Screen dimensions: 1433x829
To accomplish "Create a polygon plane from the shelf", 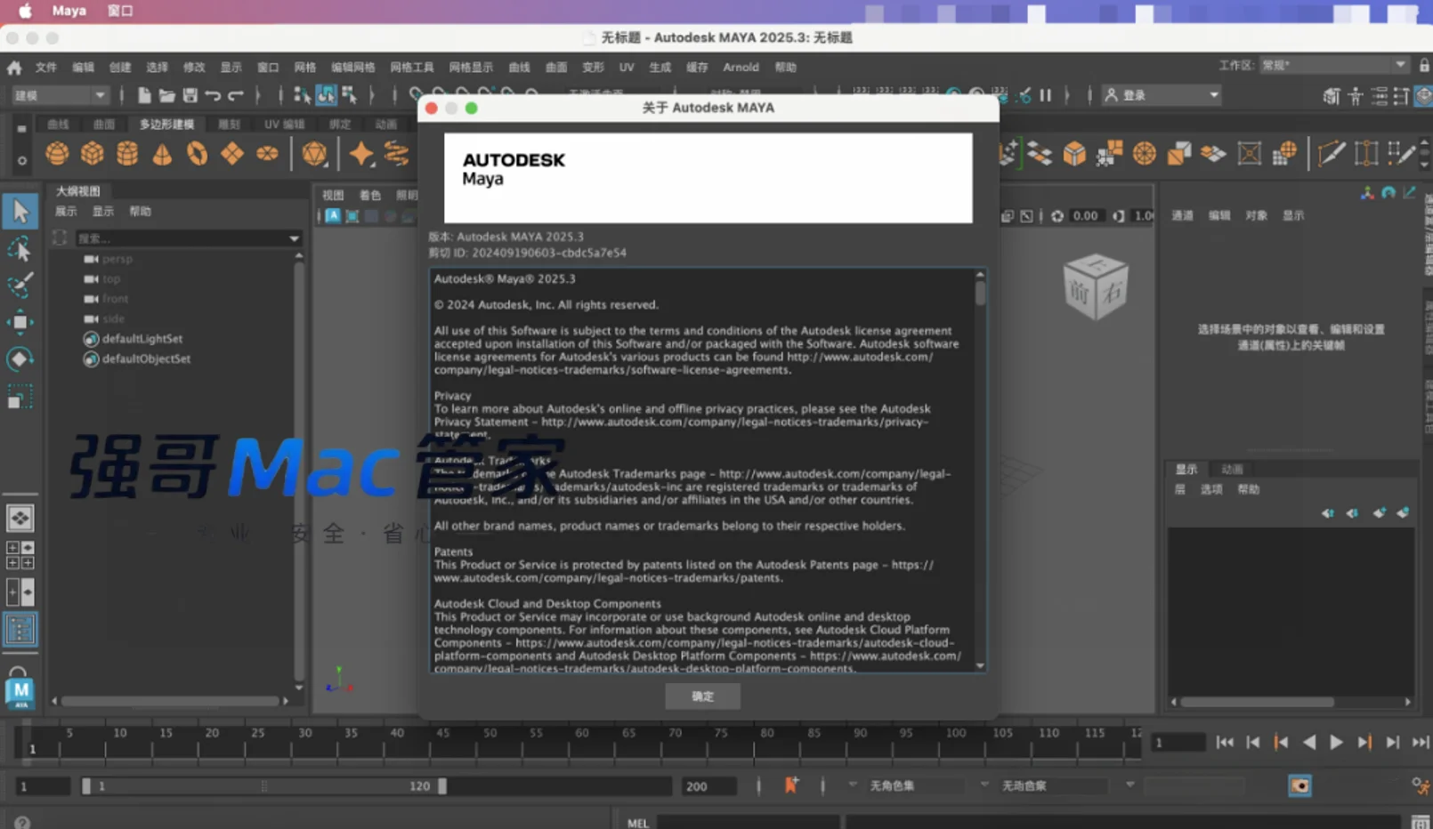I will pyautogui.click(x=232, y=154).
